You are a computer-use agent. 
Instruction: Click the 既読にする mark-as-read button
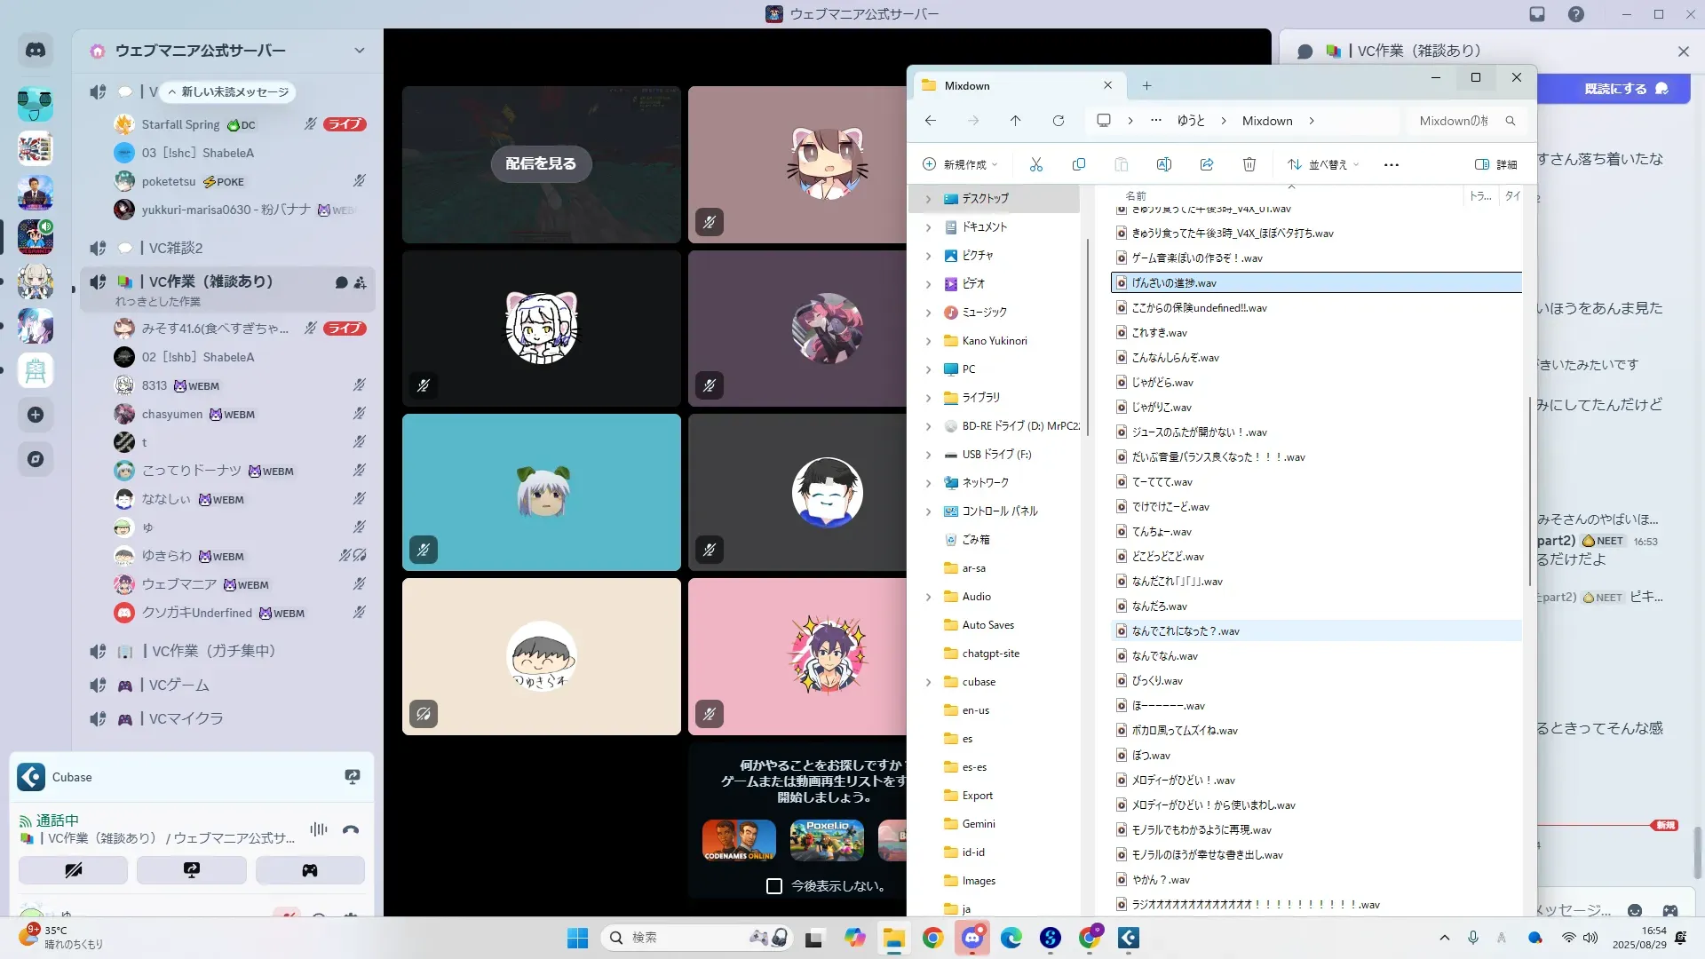click(1614, 89)
